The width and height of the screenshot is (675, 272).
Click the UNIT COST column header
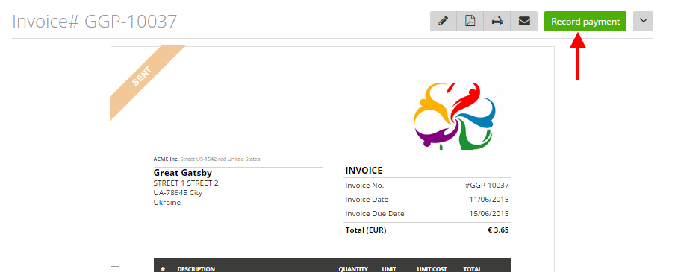pos(432,269)
